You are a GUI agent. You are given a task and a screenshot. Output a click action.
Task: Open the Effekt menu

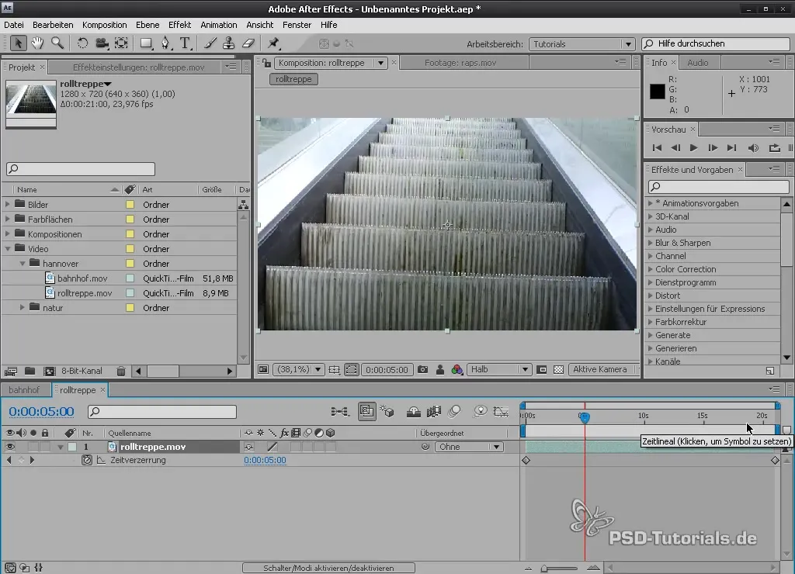[x=179, y=25]
